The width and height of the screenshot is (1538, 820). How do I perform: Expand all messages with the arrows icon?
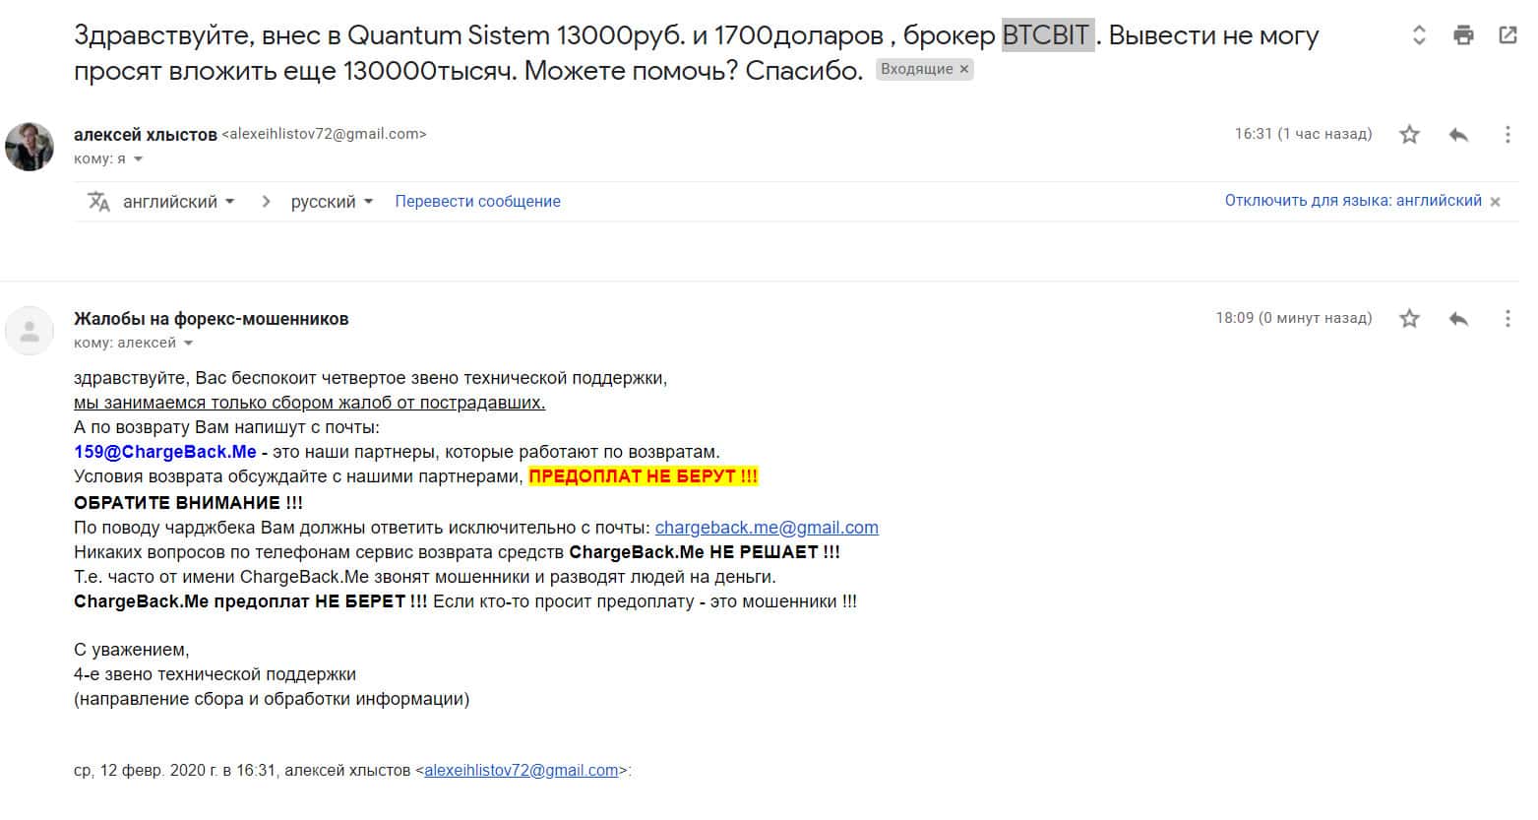(x=1419, y=35)
